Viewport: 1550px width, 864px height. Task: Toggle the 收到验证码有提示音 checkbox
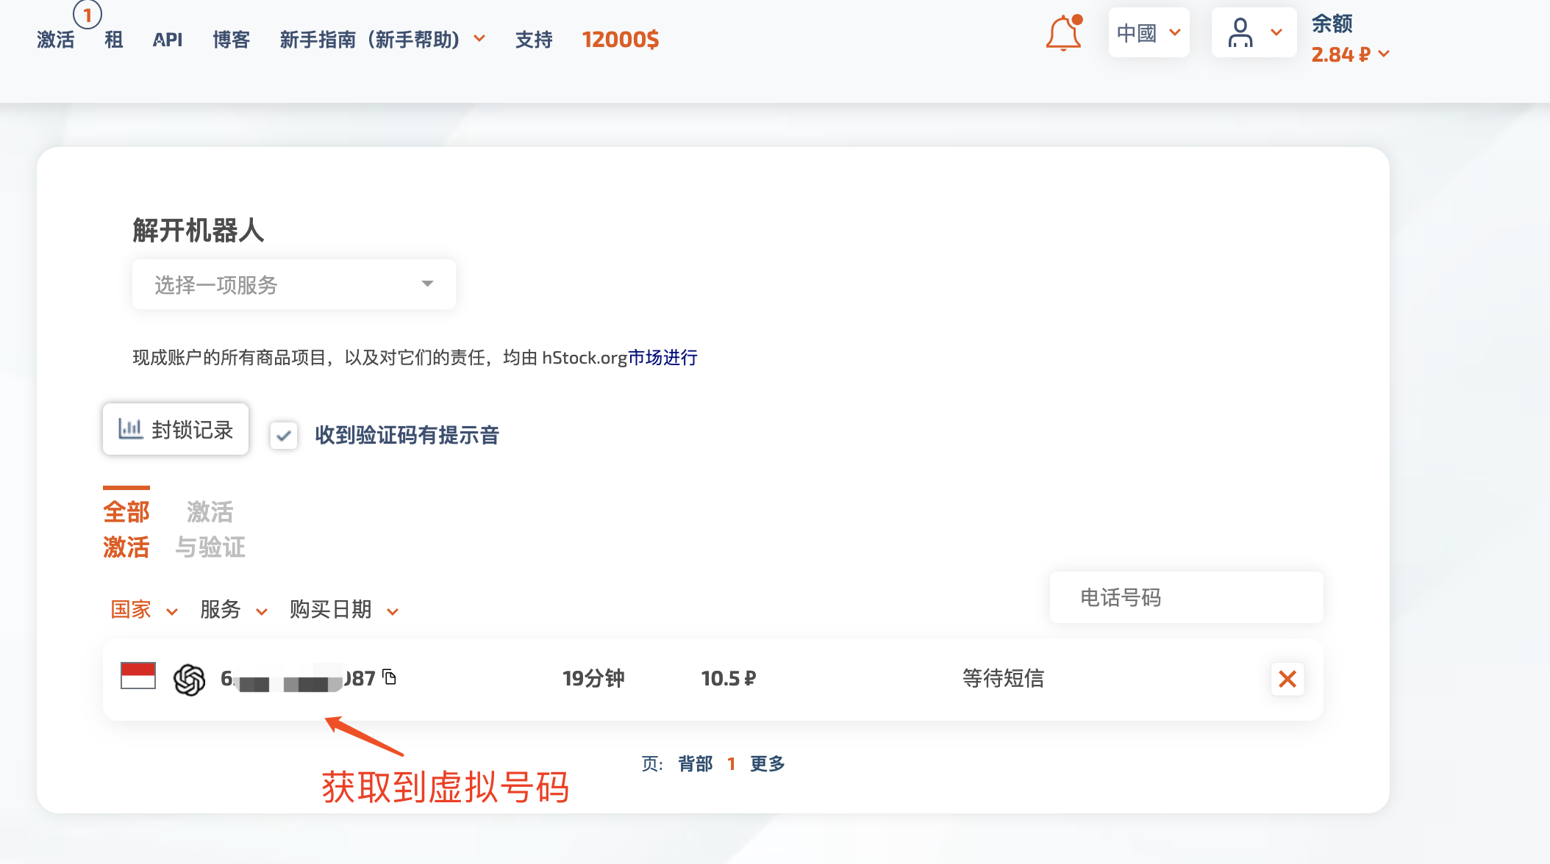[x=283, y=435]
